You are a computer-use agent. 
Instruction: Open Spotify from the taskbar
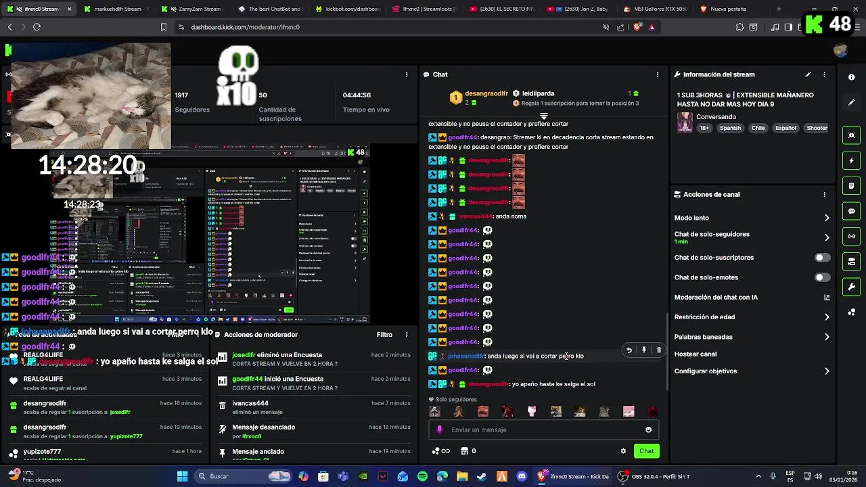coord(423,476)
